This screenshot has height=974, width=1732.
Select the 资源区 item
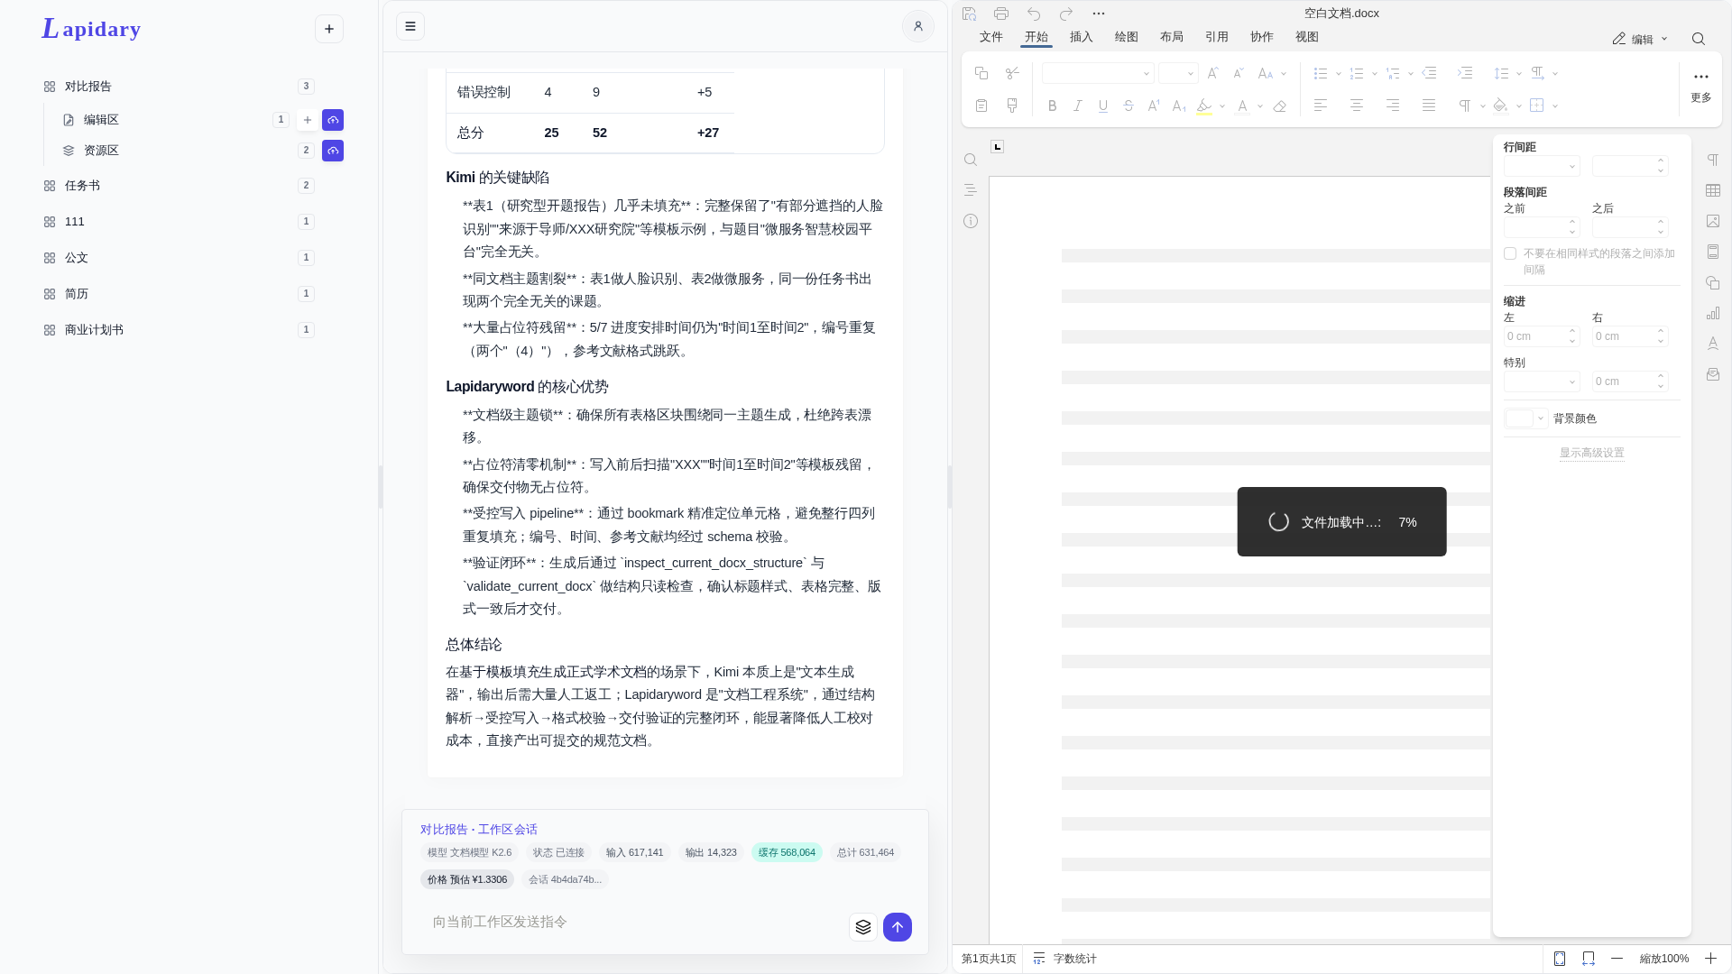point(101,151)
